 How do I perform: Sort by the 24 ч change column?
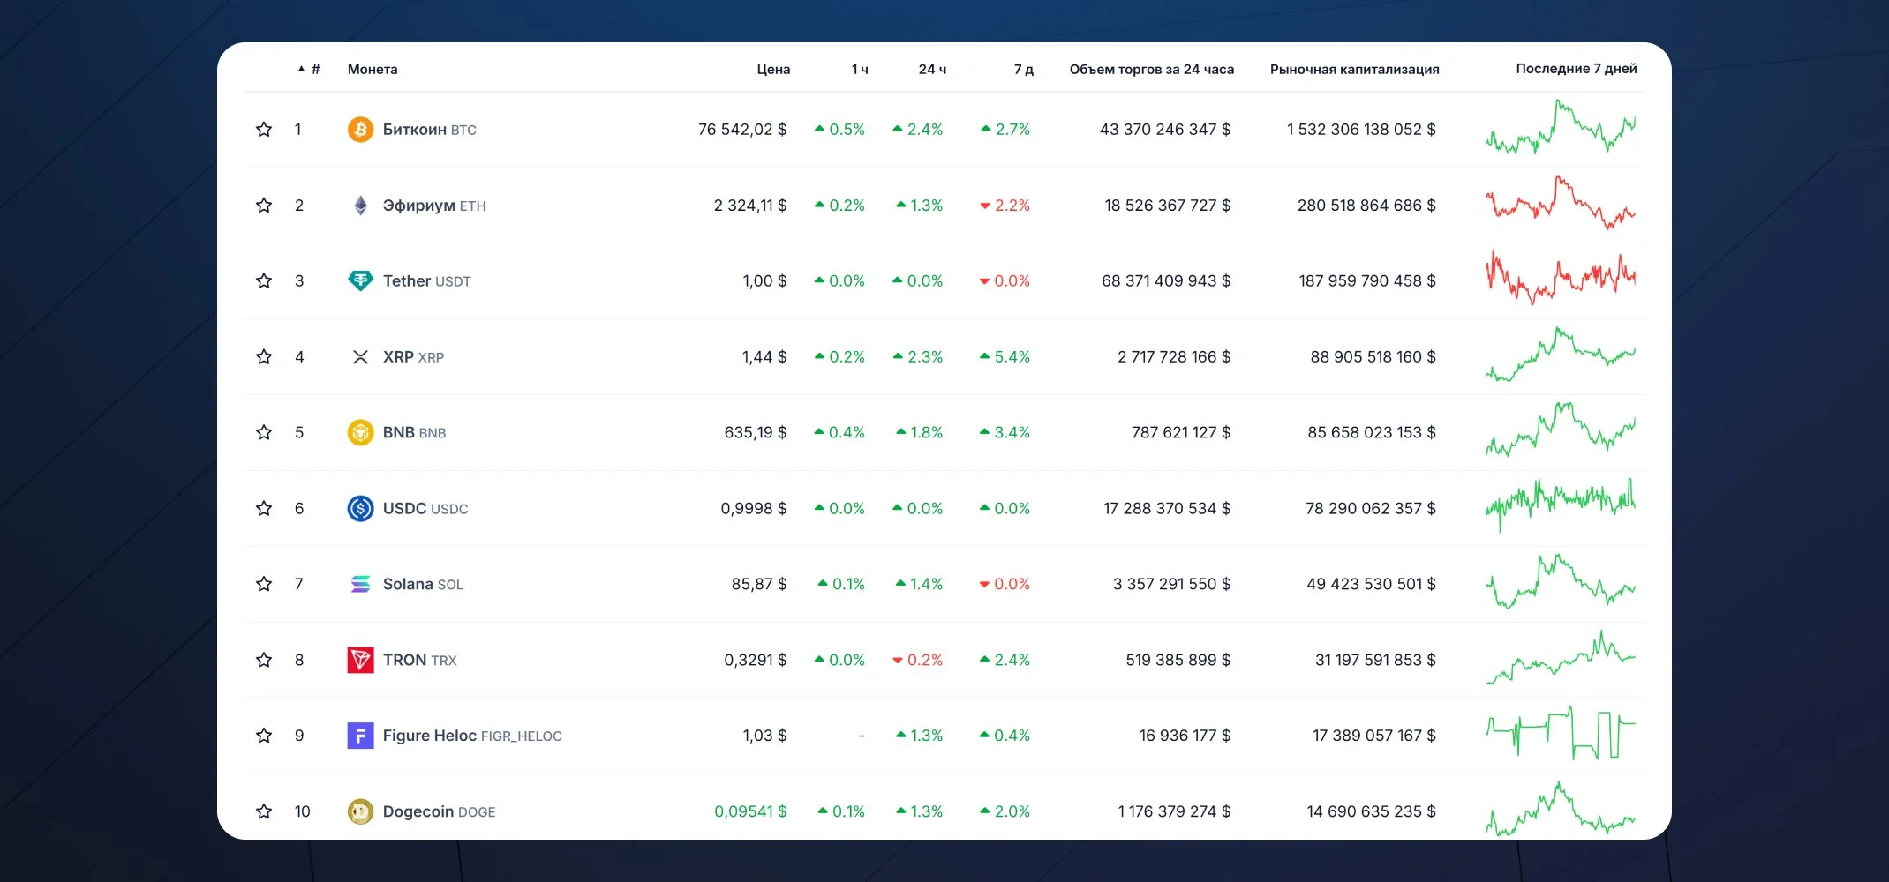(932, 69)
